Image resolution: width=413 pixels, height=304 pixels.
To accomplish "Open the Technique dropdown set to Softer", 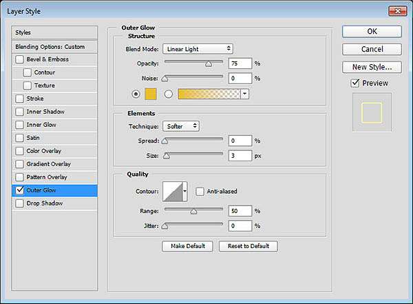I will coord(181,126).
